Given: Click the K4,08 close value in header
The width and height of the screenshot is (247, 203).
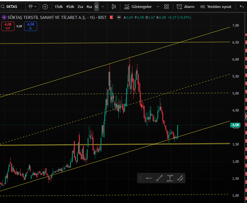Looking at the screenshot, I should 161,18.
